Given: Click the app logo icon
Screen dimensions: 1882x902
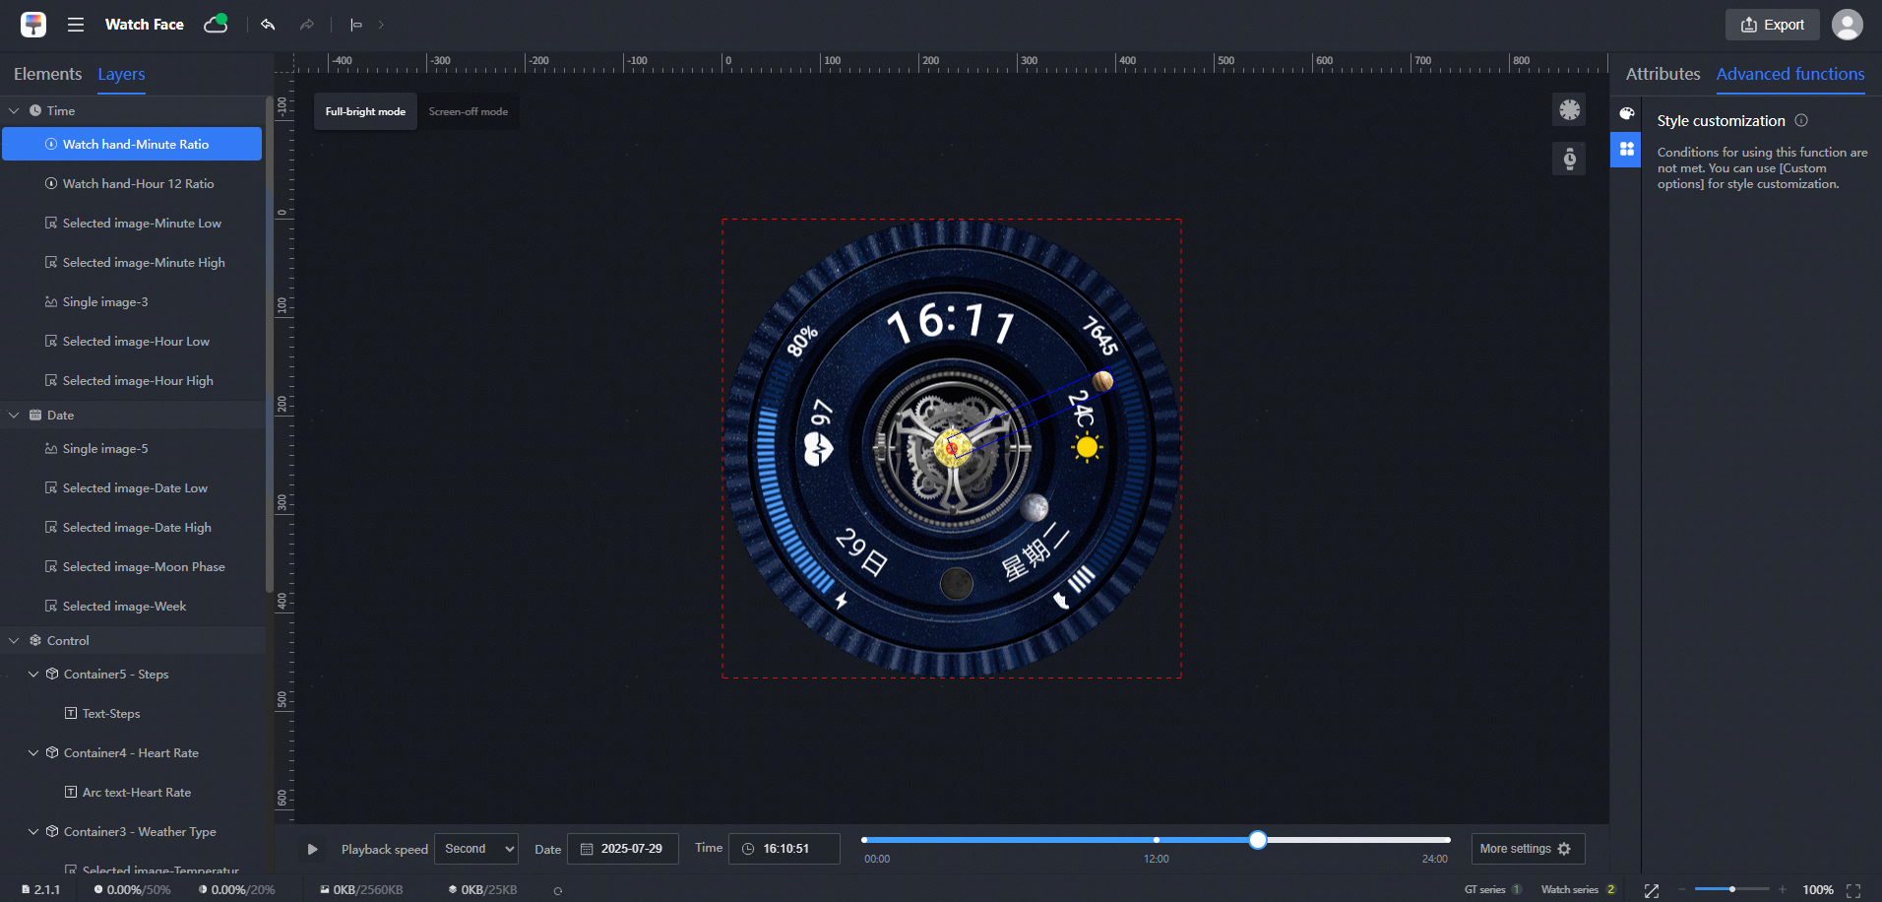Looking at the screenshot, I should [x=33, y=25].
